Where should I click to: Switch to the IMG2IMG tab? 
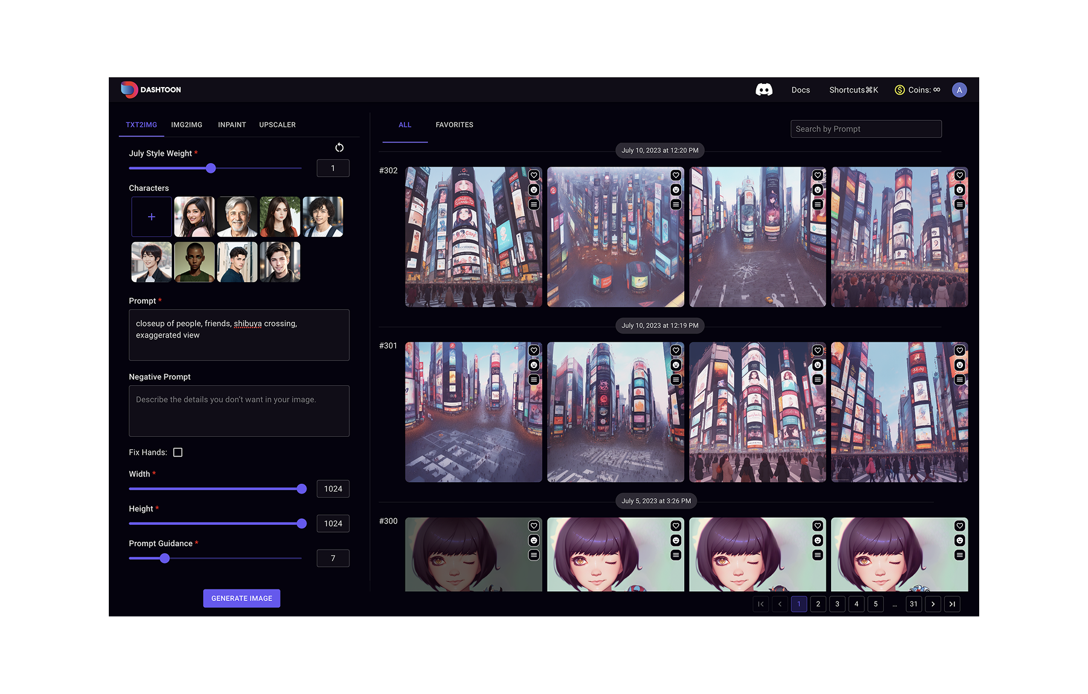187,125
